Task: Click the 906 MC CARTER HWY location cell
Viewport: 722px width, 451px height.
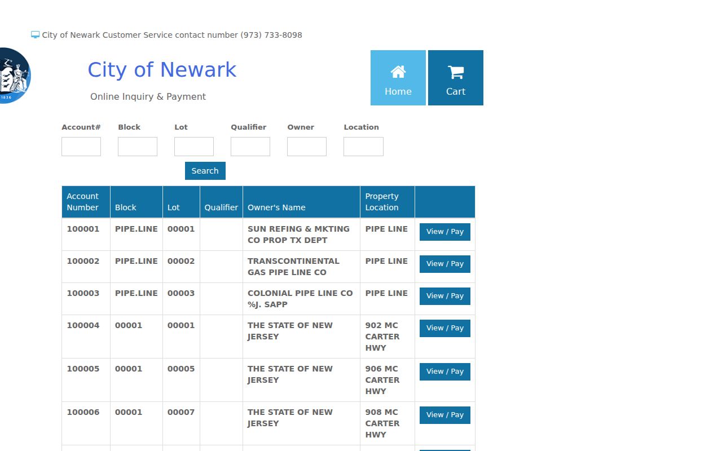Action: (x=388, y=380)
